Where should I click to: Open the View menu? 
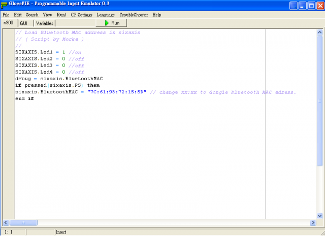click(47, 15)
